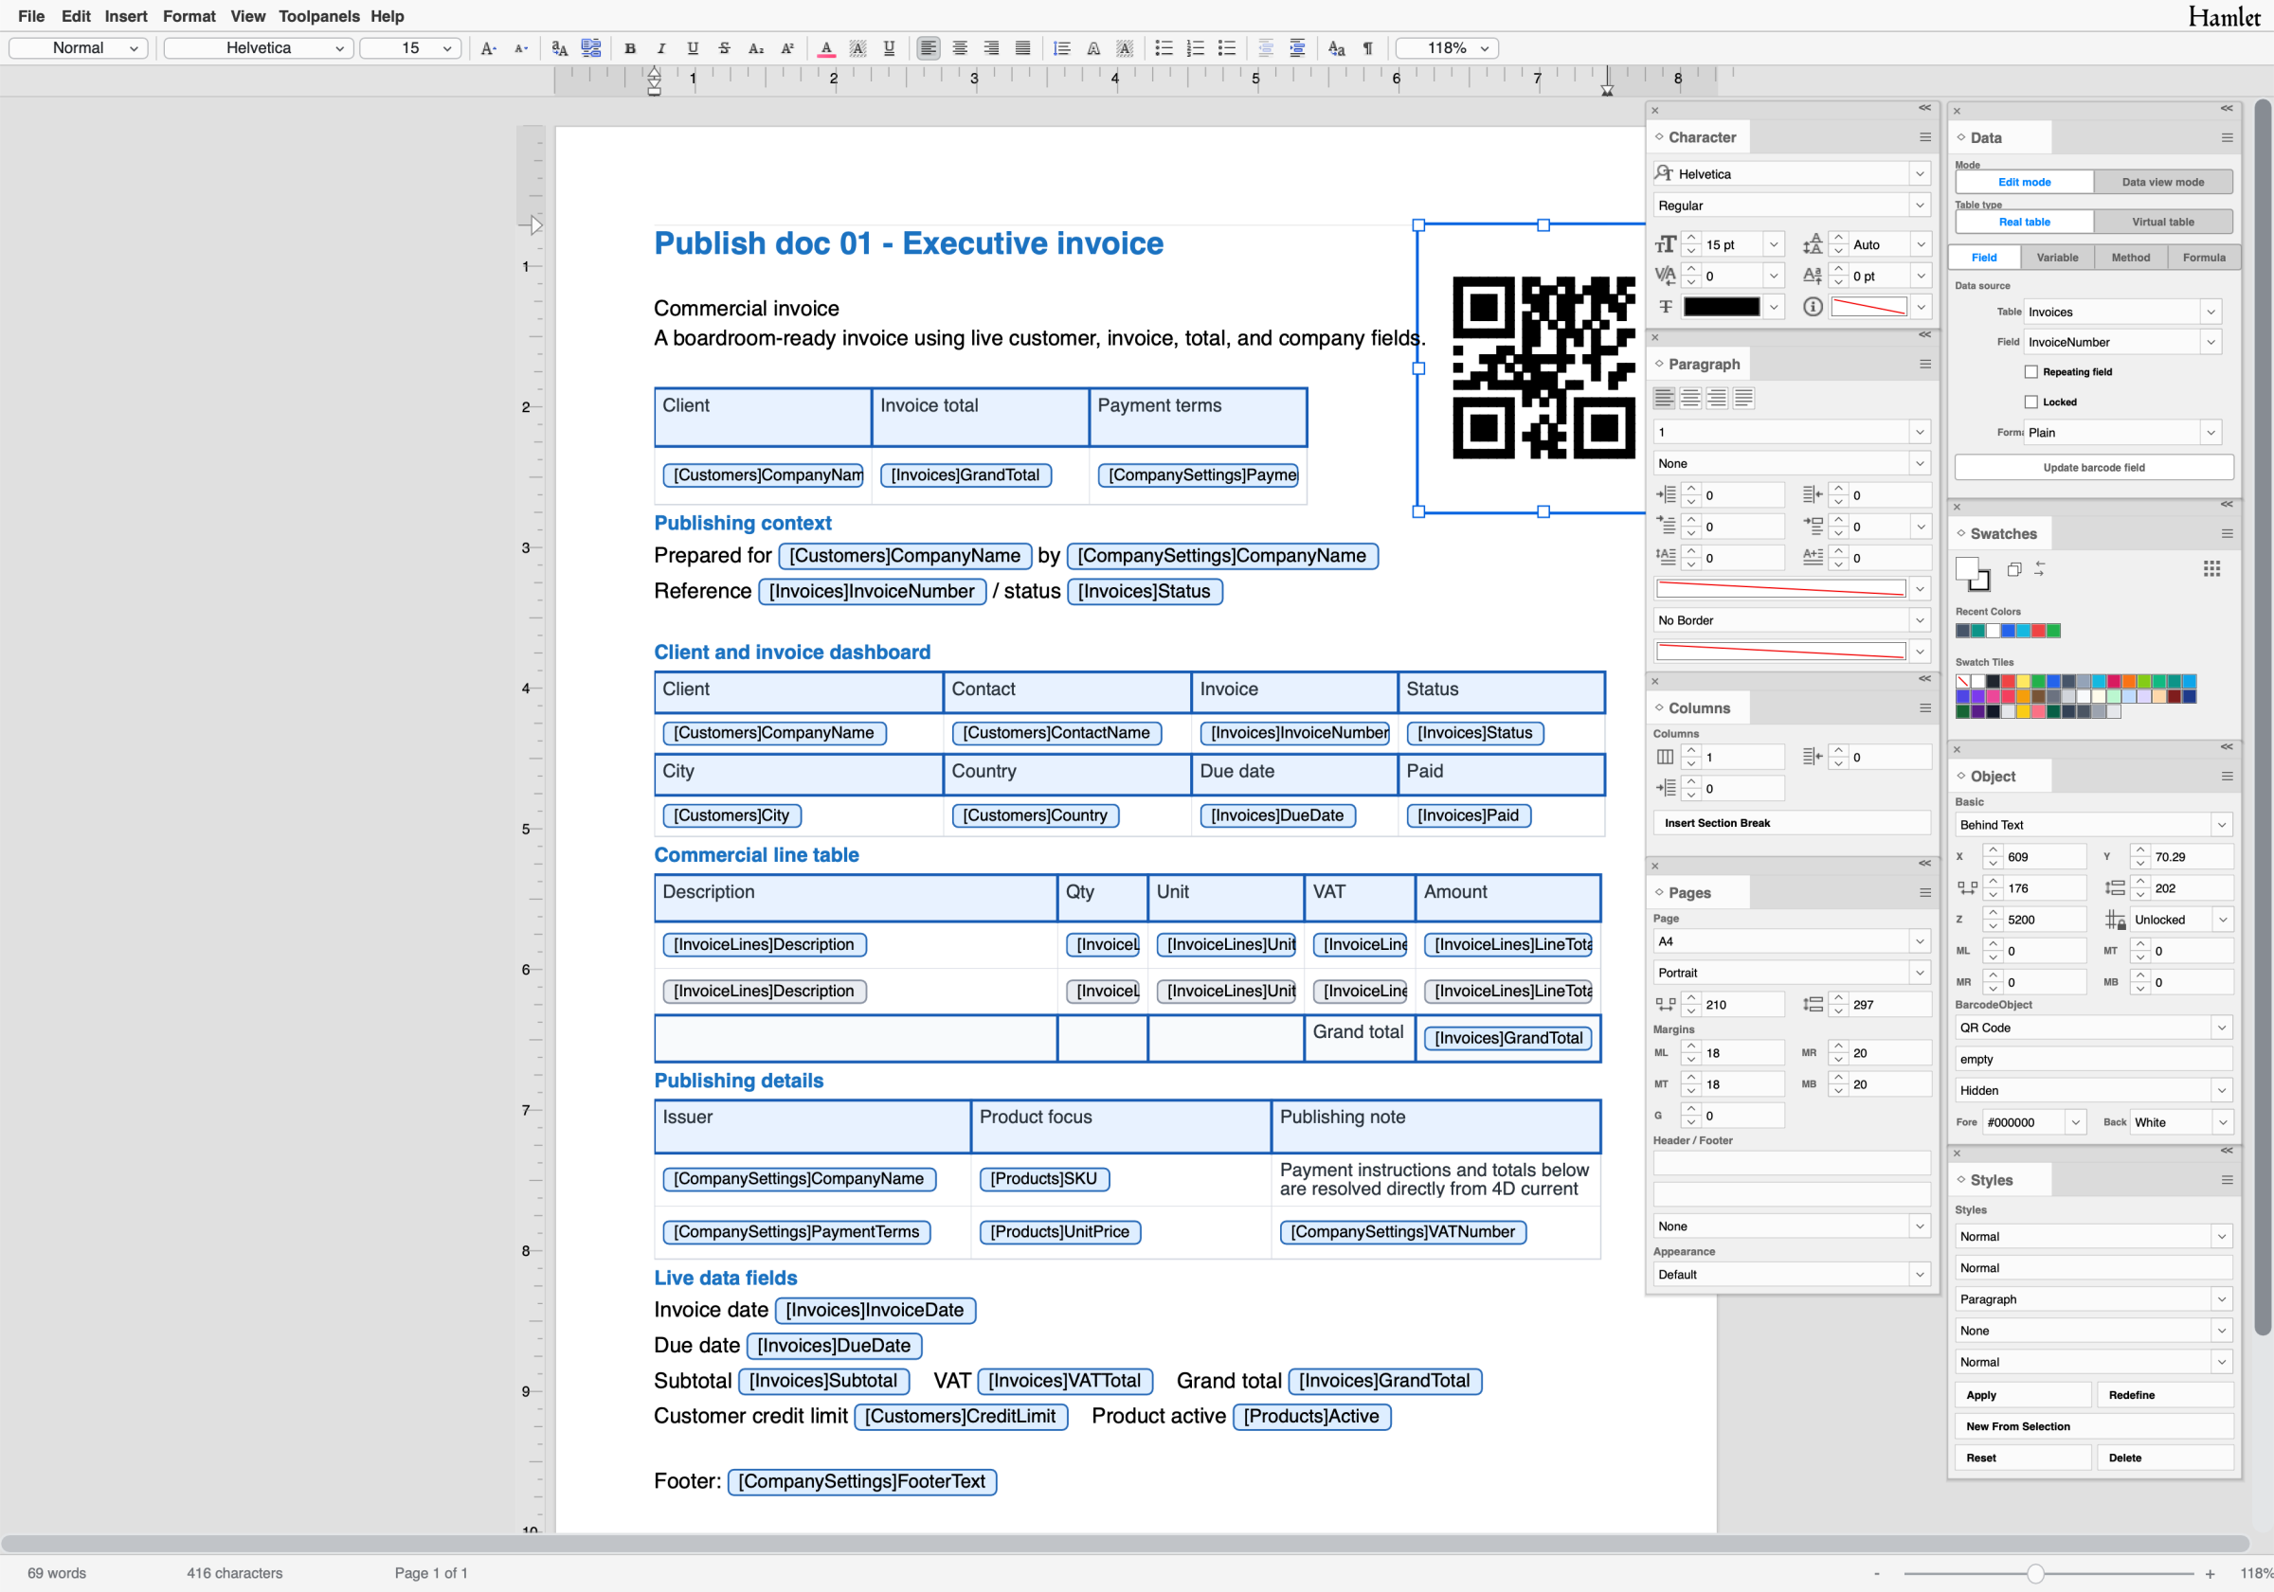Apply superscript formatting
Screen dimensions: 2274x1592
(x=787, y=47)
